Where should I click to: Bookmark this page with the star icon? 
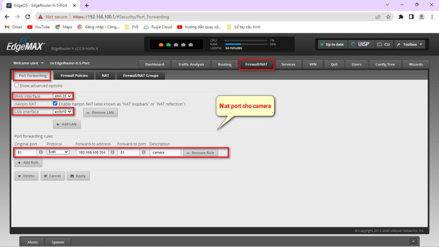388,17
